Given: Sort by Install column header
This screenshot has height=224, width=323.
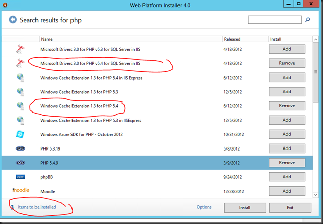Looking at the screenshot, I should tap(291, 39).
